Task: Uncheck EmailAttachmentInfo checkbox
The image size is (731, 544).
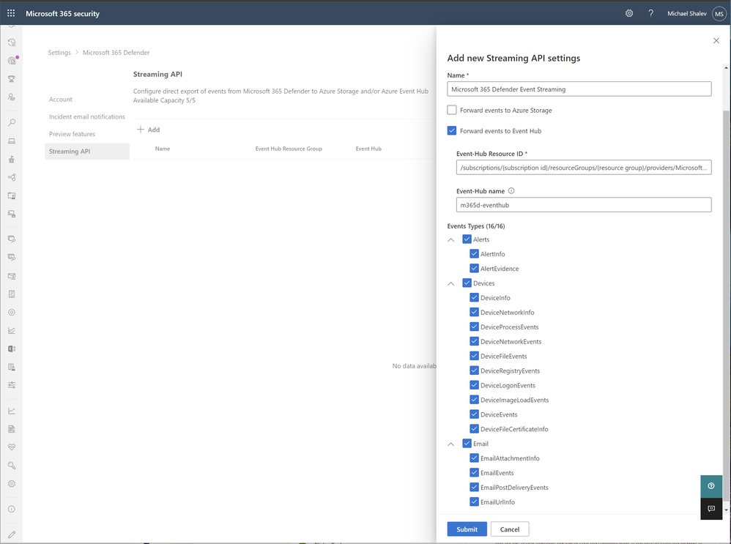Action: [x=474, y=458]
